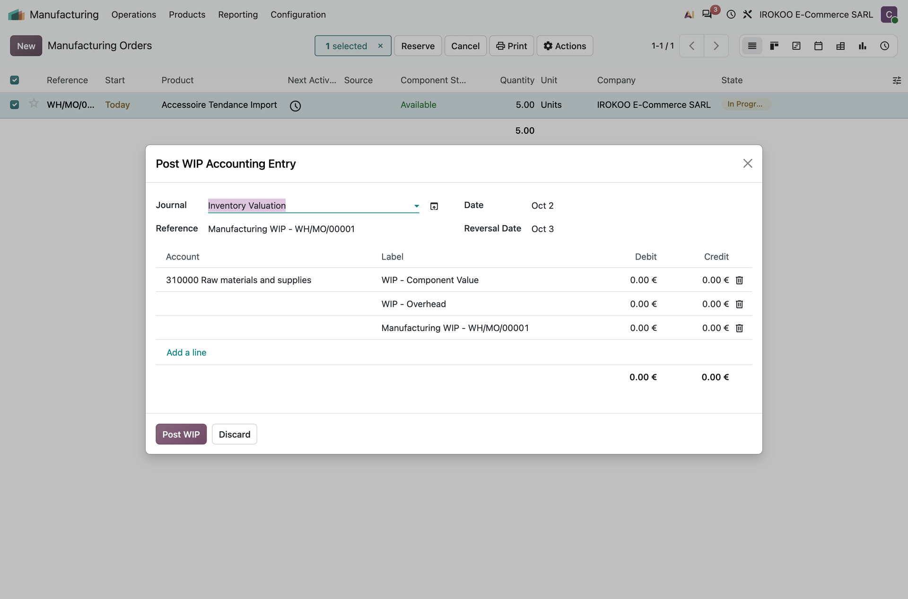Expand the Journal dropdown arrow
This screenshot has height=599, width=908.
click(x=416, y=206)
